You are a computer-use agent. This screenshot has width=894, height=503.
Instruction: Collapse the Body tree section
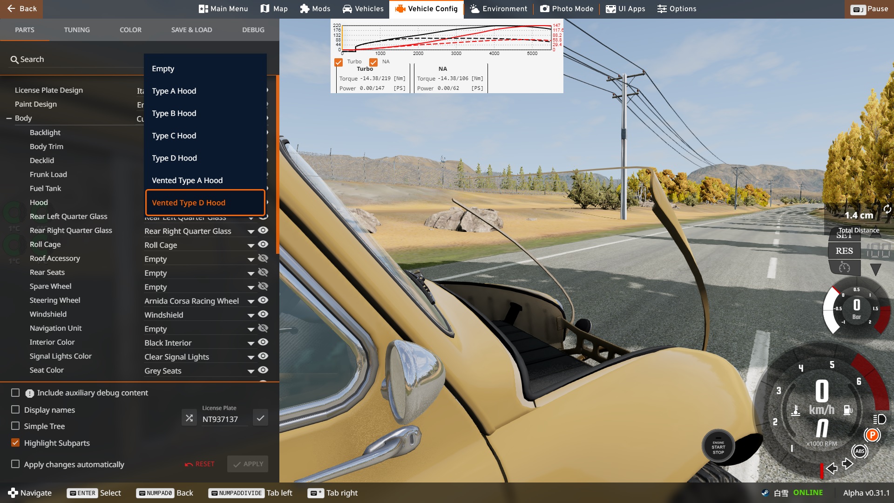[x=9, y=118]
